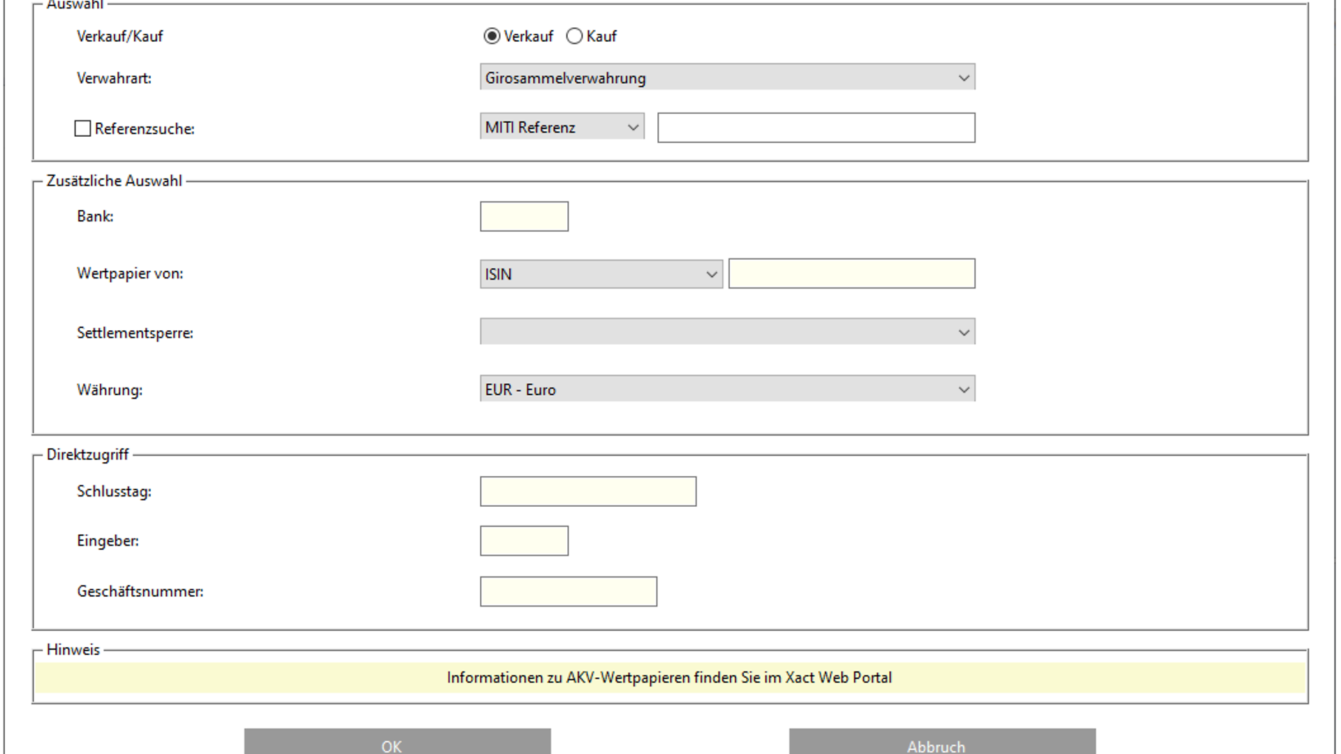
Task: Click the AKV-Wertpapiere hint message
Action: 669,677
